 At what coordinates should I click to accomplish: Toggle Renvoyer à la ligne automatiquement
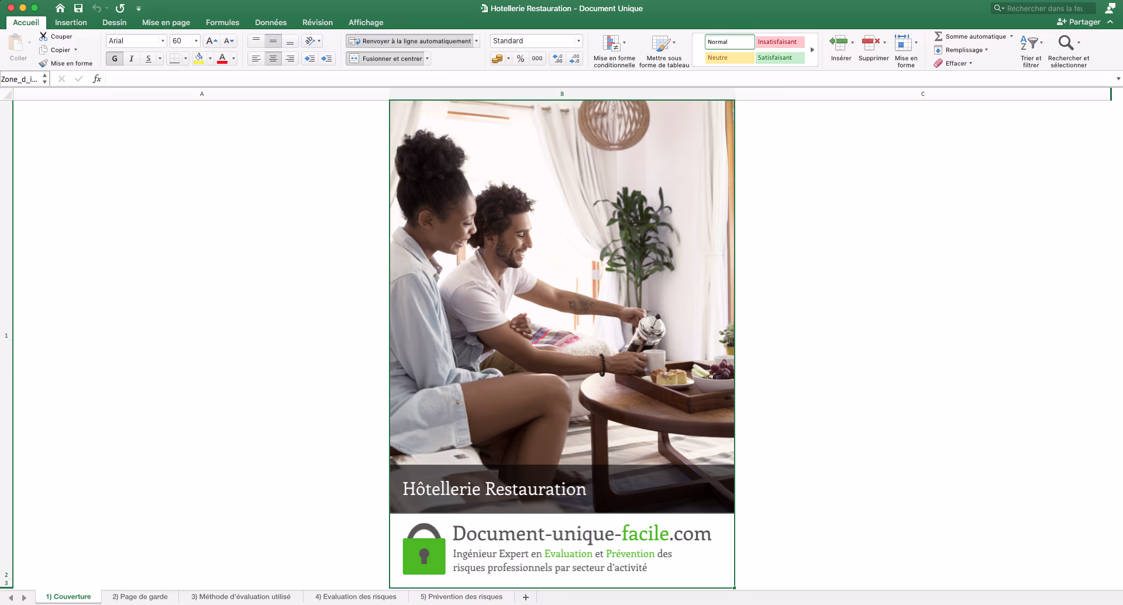point(410,41)
